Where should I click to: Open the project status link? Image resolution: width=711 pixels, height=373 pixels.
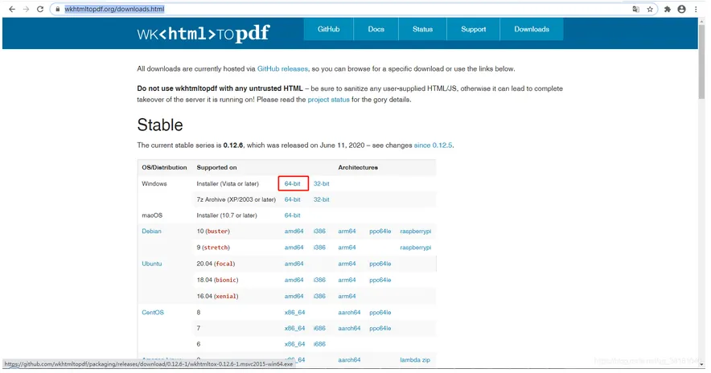click(328, 100)
